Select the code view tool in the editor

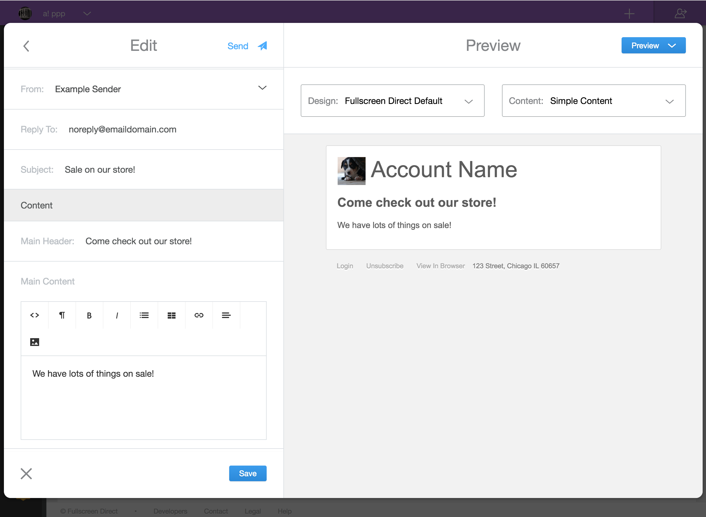pos(34,315)
